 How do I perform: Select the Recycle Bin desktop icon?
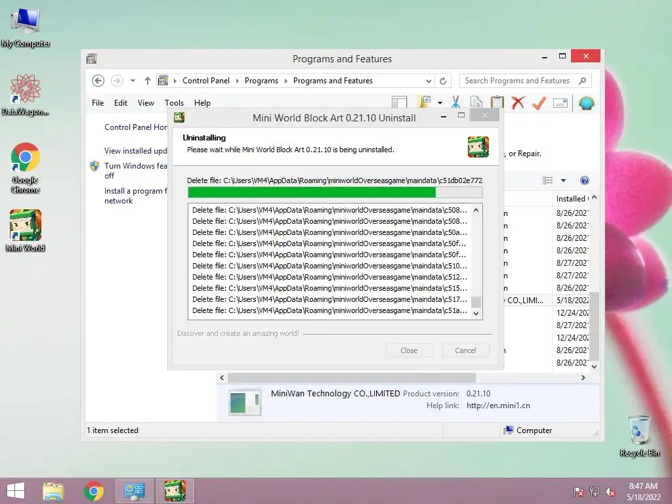click(639, 436)
